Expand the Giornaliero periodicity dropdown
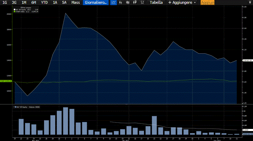Screen dimensions: 253x141 click(x=95, y=2)
